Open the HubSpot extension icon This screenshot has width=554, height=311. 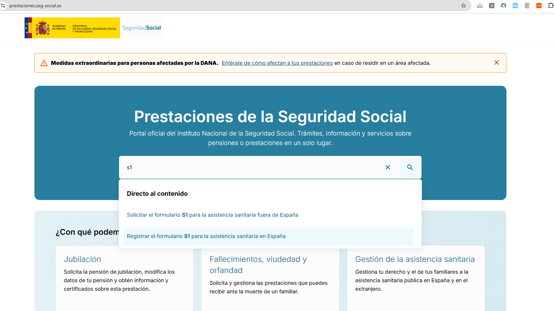(491, 6)
